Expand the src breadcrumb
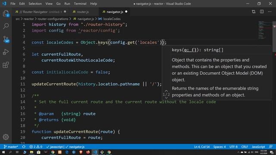This screenshot has width=276, height=155. 18,19
